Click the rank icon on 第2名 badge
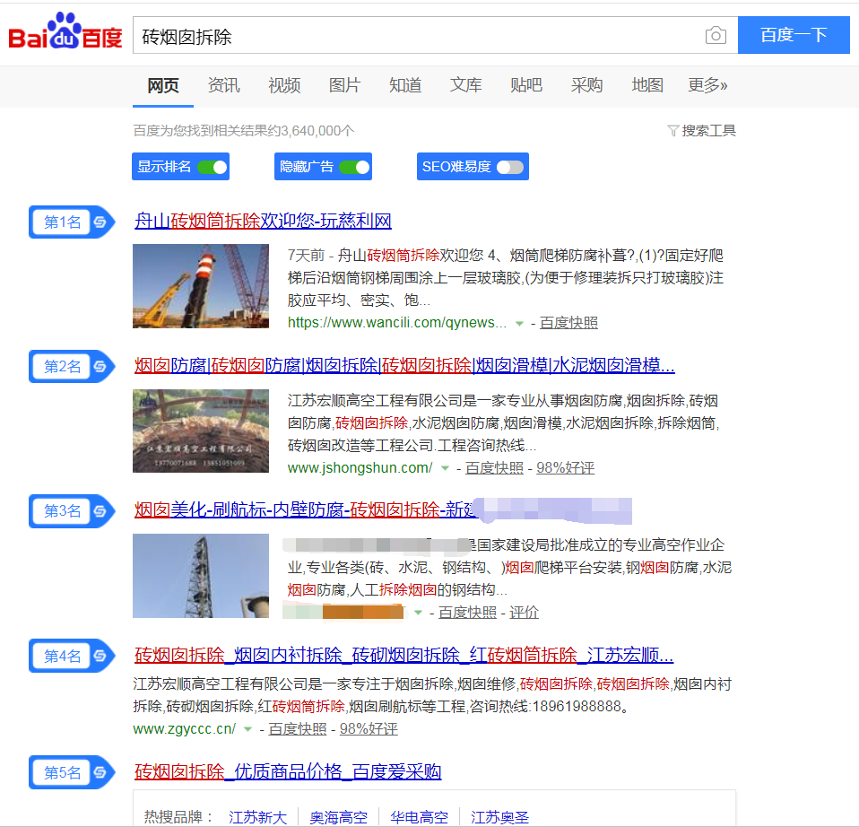Viewport: 859px width, 827px height. (100, 366)
